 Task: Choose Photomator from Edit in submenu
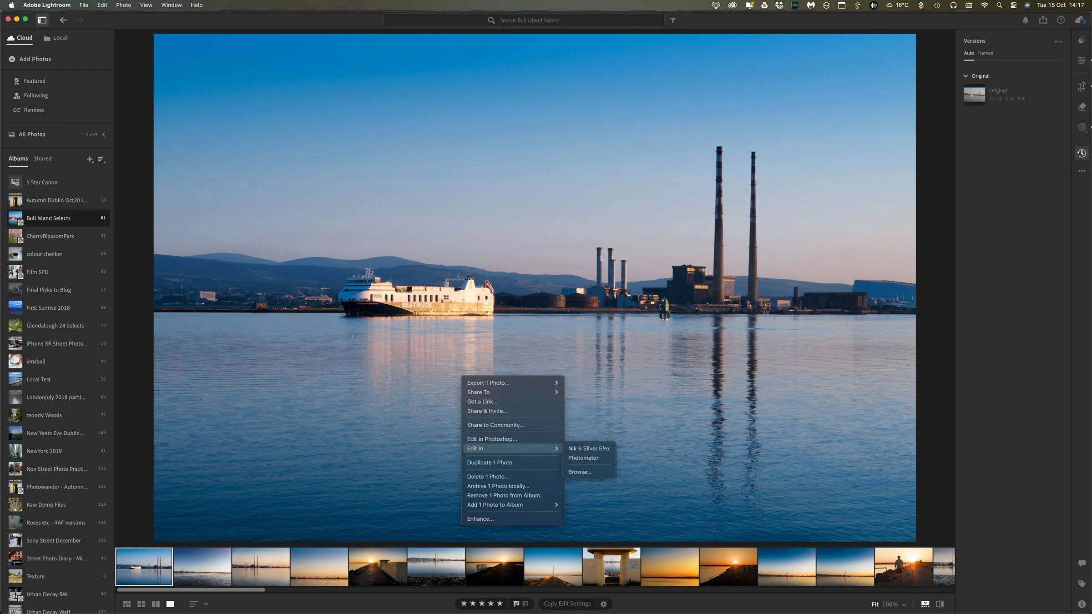point(583,458)
